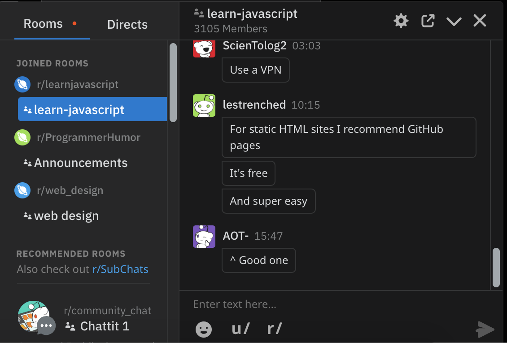Click ScienTolog2's avatar
The width and height of the screenshot is (507, 343).
coord(204,48)
